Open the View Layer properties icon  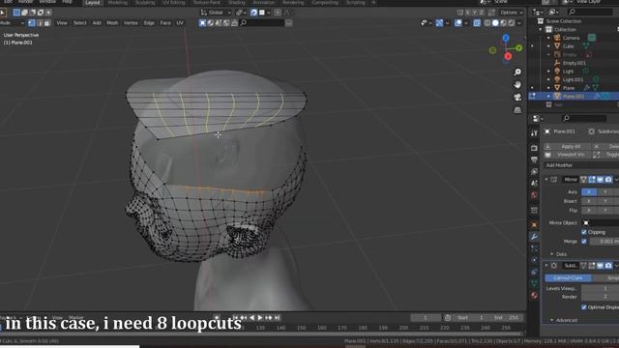point(534,172)
